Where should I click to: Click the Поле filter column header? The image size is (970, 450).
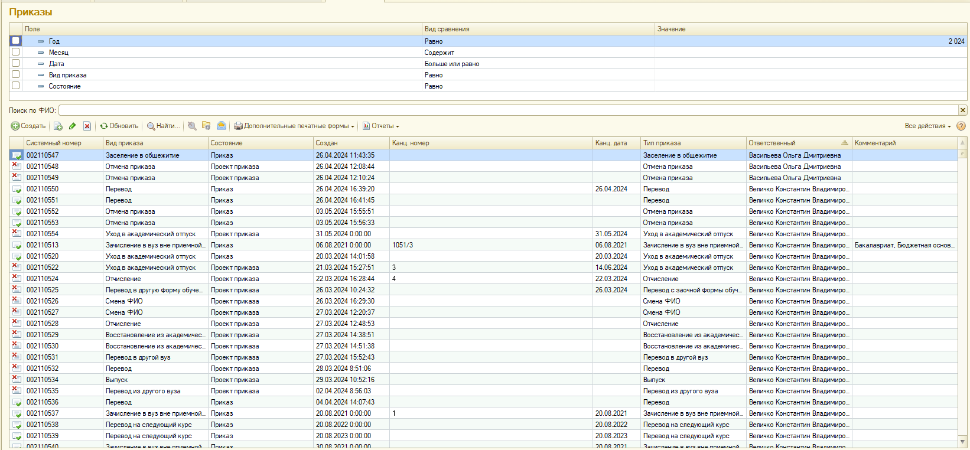[222, 29]
